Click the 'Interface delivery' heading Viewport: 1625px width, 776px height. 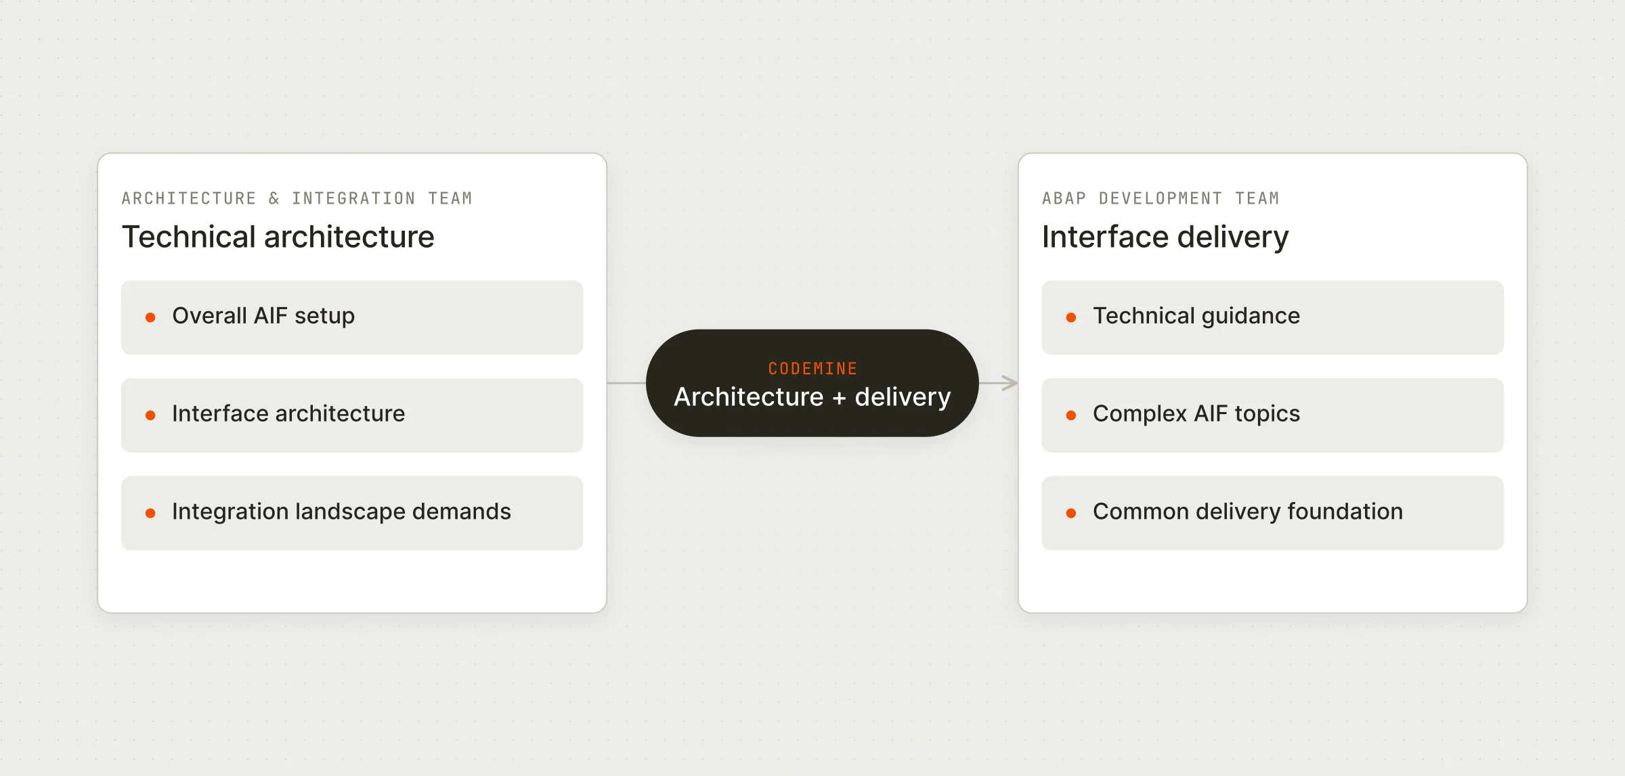(x=1165, y=237)
